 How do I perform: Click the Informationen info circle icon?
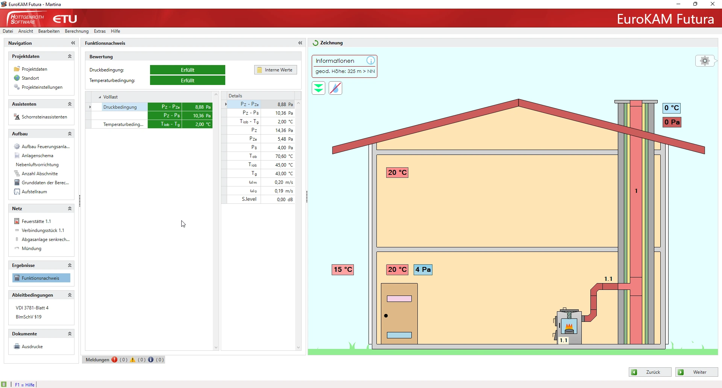pyautogui.click(x=370, y=61)
